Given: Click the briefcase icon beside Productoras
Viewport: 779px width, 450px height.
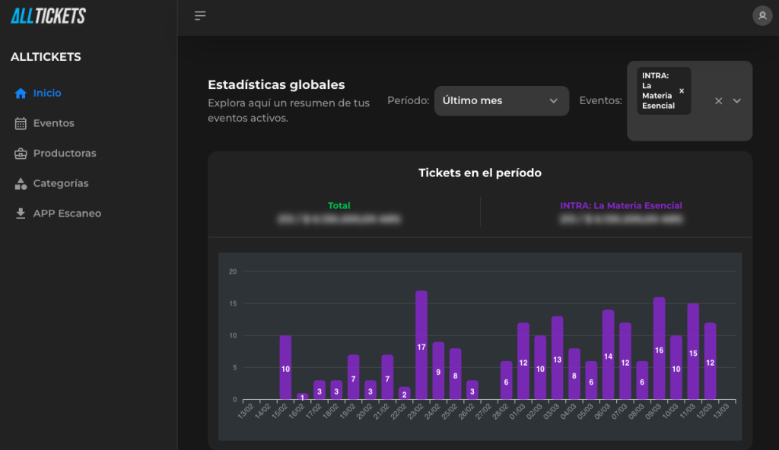Looking at the screenshot, I should [x=21, y=154].
